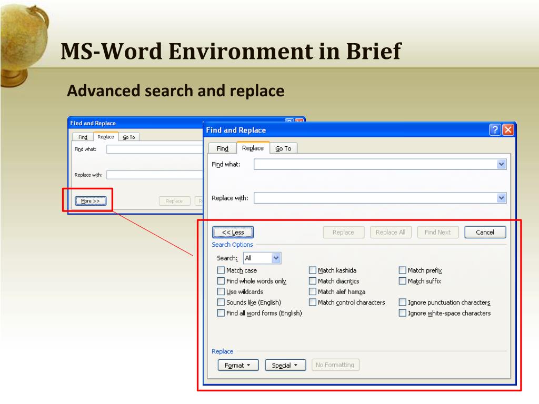Select the Replace tab in front dialog
The height and width of the screenshot is (404, 539).
pos(253,148)
